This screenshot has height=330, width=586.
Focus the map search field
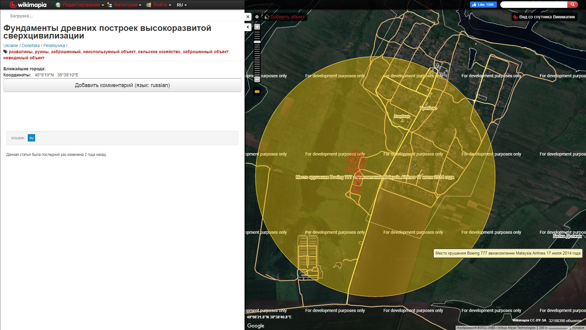click(534, 5)
